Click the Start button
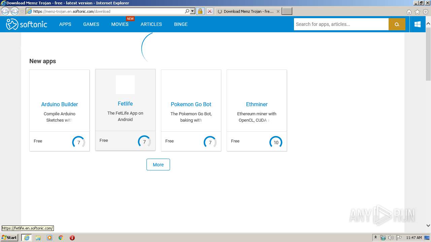Viewport: 431px width, 242px height. (x=9, y=238)
